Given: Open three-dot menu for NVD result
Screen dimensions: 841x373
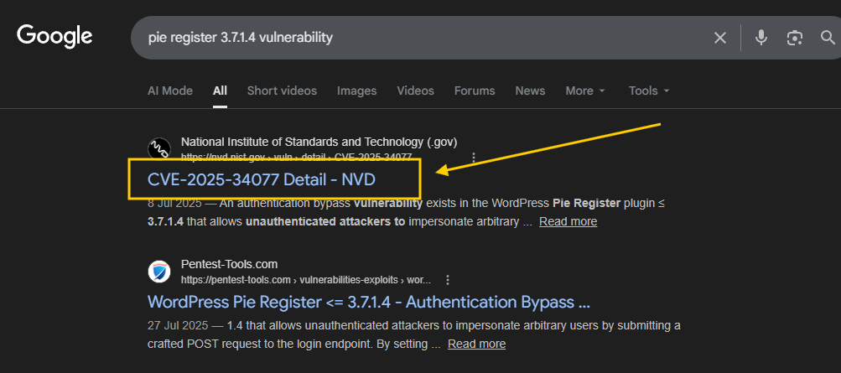Looking at the screenshot, I should tap(474, 157).
